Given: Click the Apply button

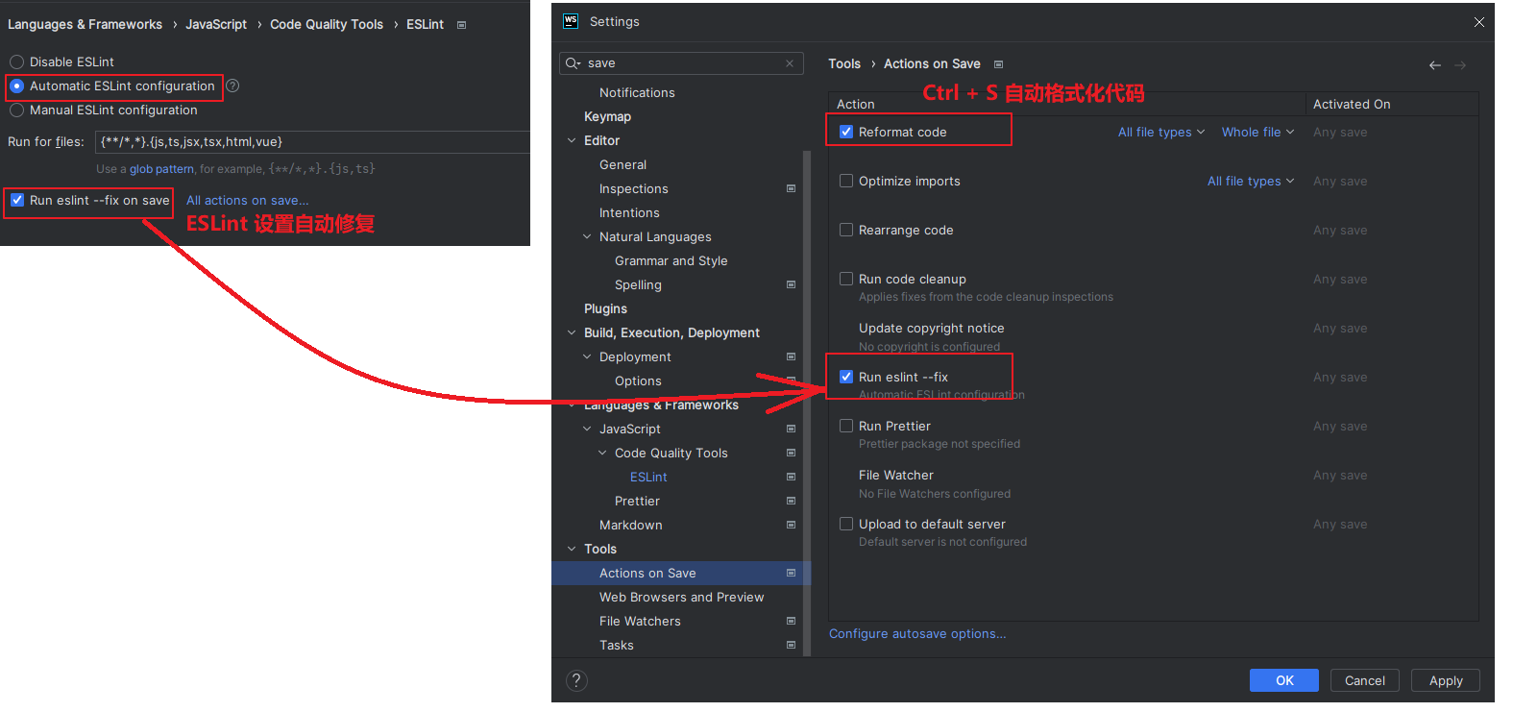Looking at the screenshot, I should [x=1446, y=680].
